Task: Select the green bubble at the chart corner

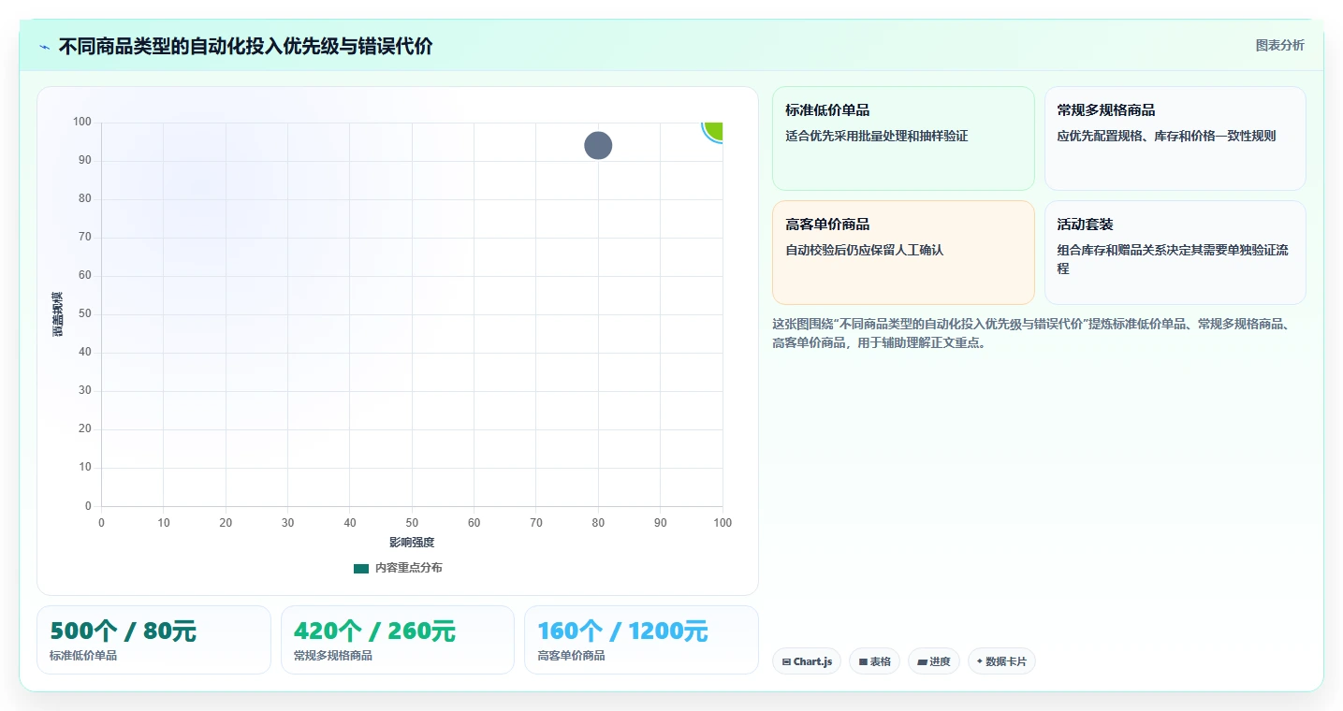Action: click(714, 130)
